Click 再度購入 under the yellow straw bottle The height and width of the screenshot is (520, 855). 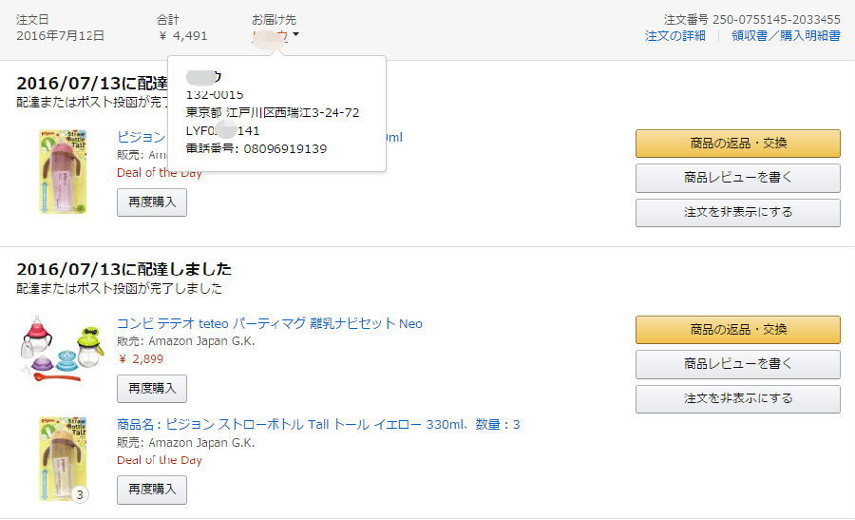pos(152,490)
